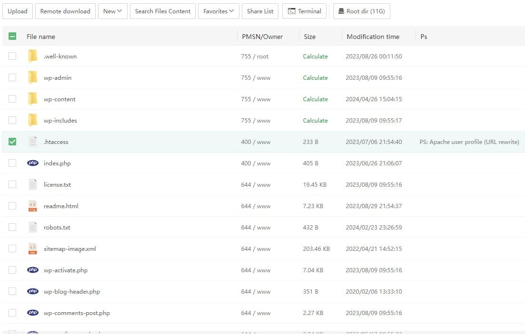This screenshot has height=335, width=525.
Task: Click the Terminal console icon
Action: (x=292, y=11)
